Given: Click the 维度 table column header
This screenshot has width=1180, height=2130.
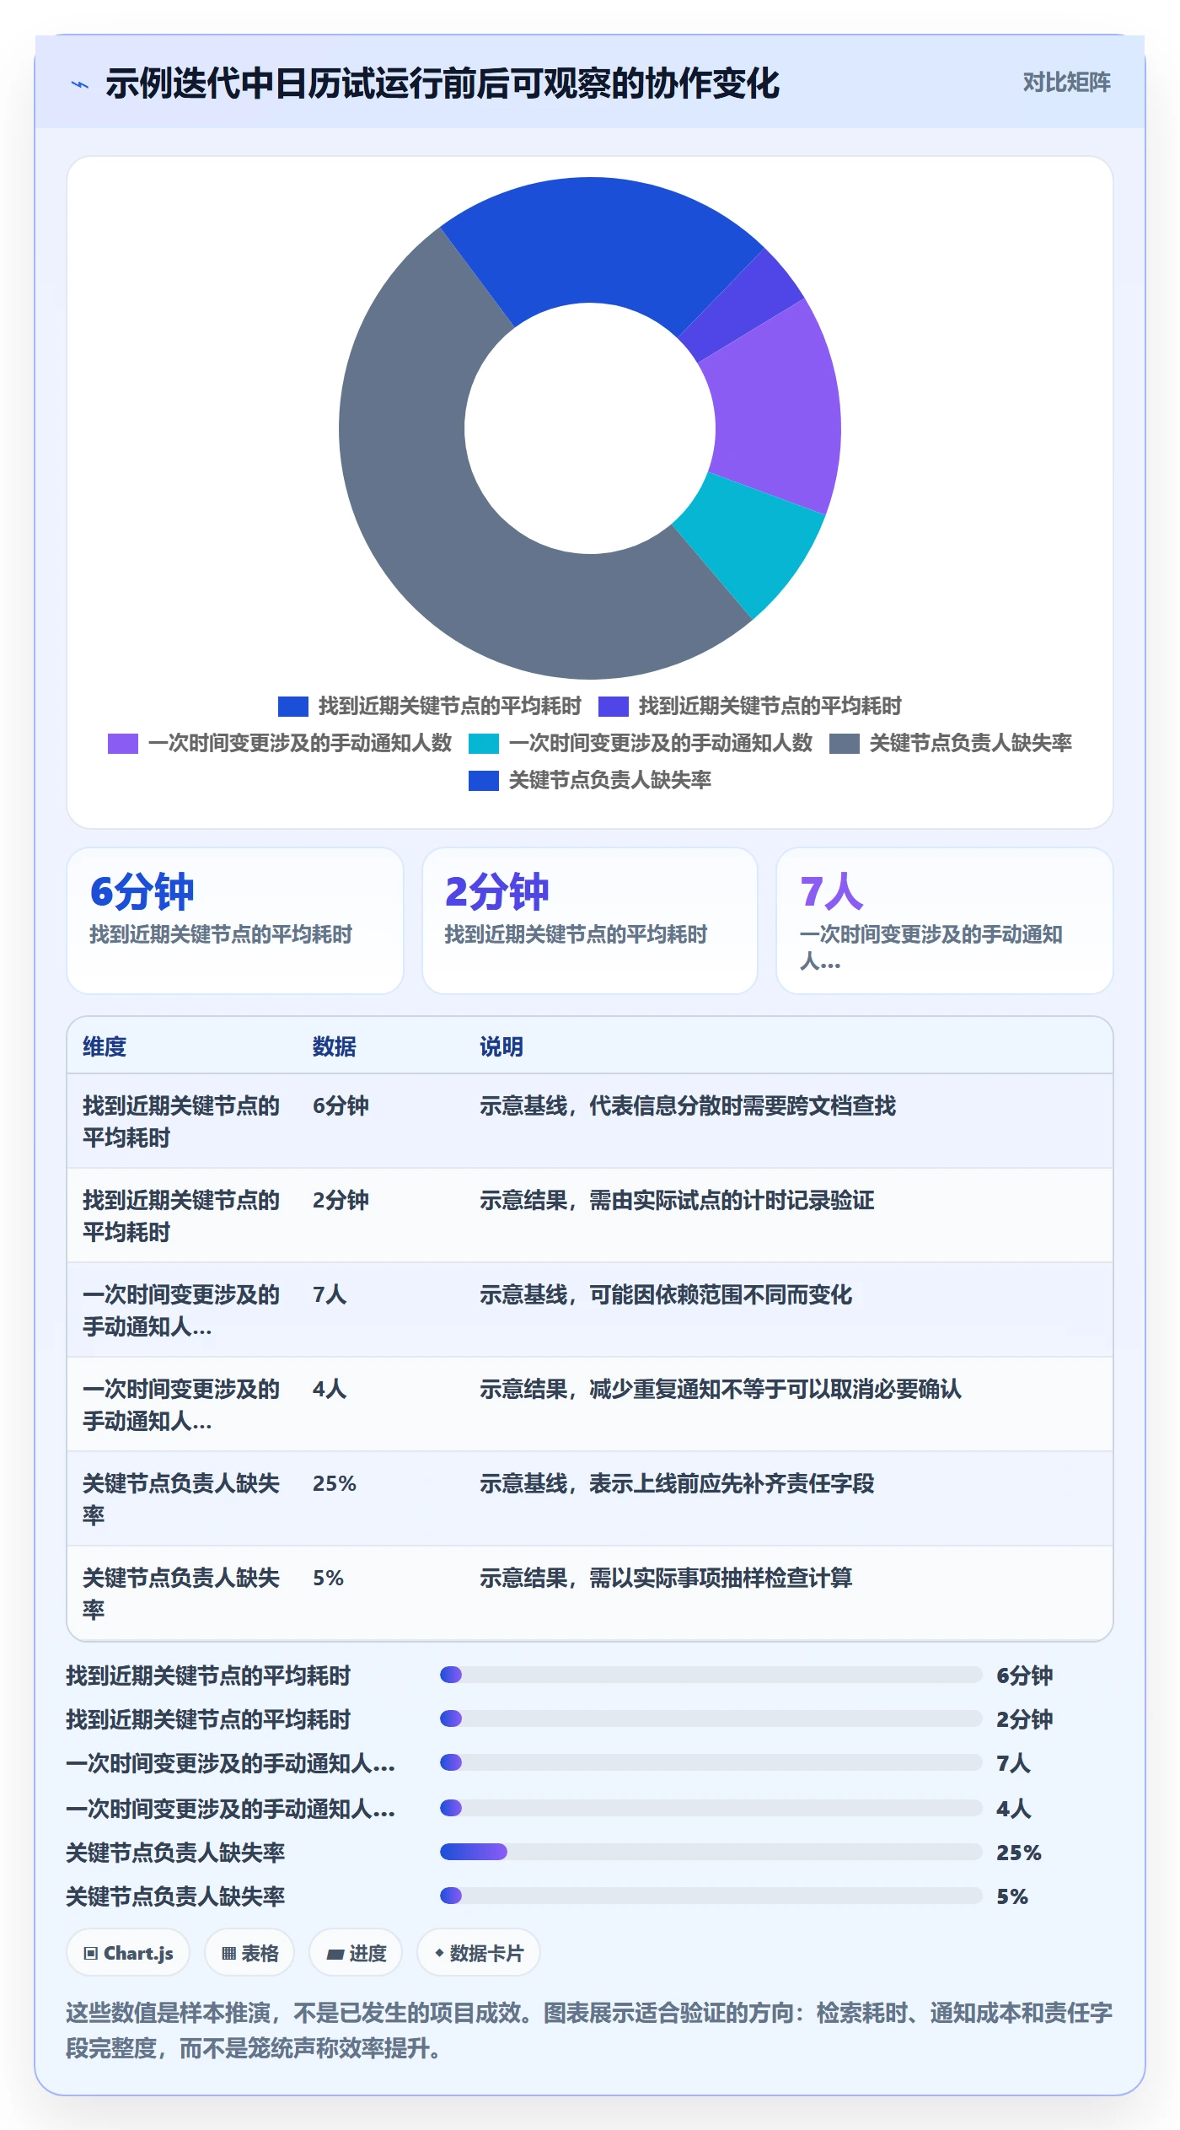Looking at the screenshot, I should coord(105,1046).
